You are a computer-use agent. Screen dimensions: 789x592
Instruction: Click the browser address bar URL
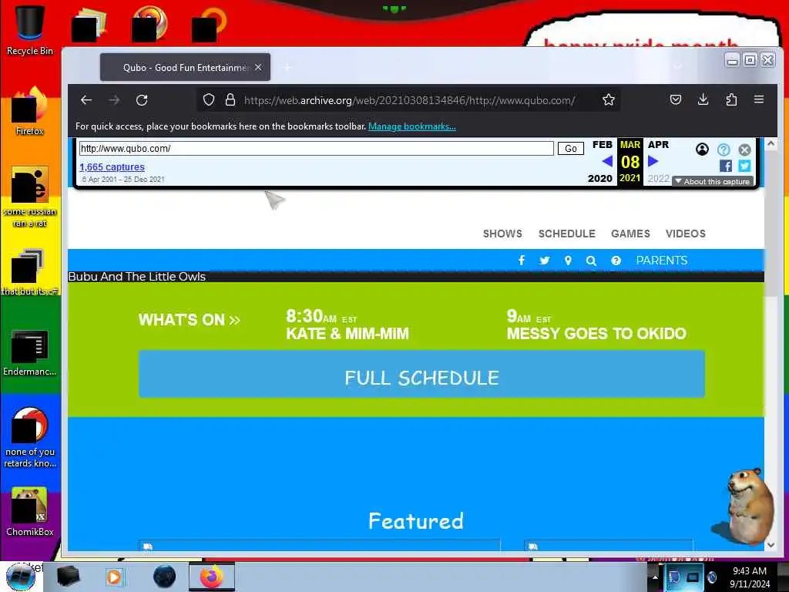tap(409, 100)
